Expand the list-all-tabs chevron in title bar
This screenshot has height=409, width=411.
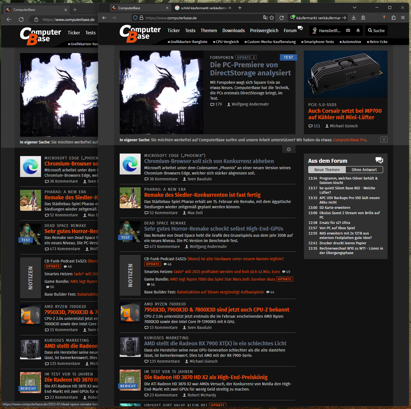355,8
